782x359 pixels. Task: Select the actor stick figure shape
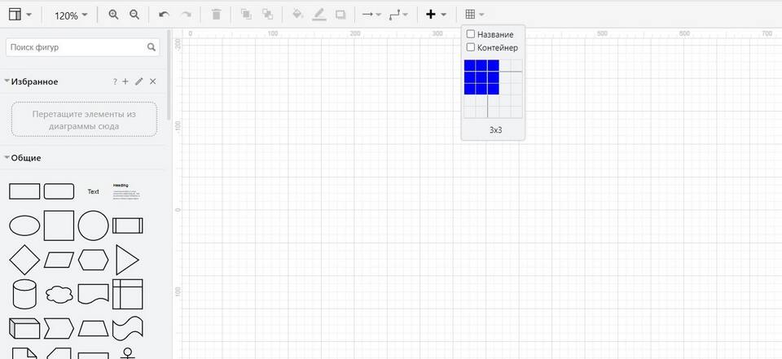click(128, 353)
